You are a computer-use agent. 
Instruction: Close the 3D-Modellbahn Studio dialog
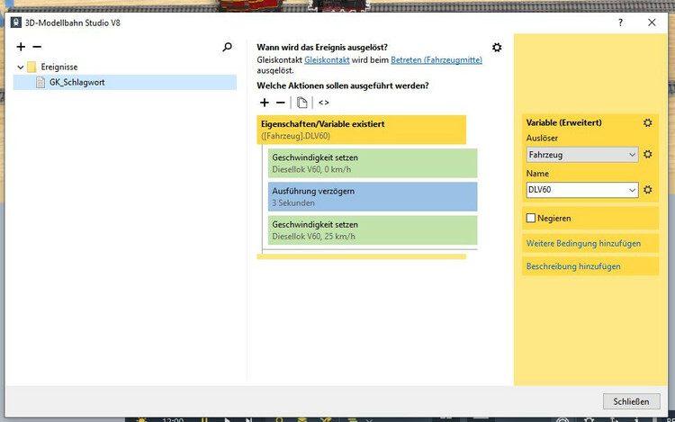[652, 22]
